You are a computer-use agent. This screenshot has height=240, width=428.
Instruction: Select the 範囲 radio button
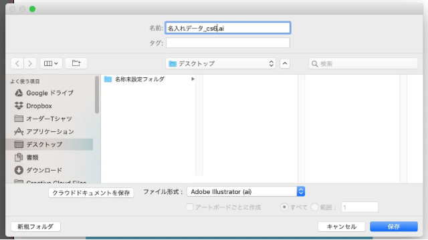pyautogui.click(x=315, y=207)
